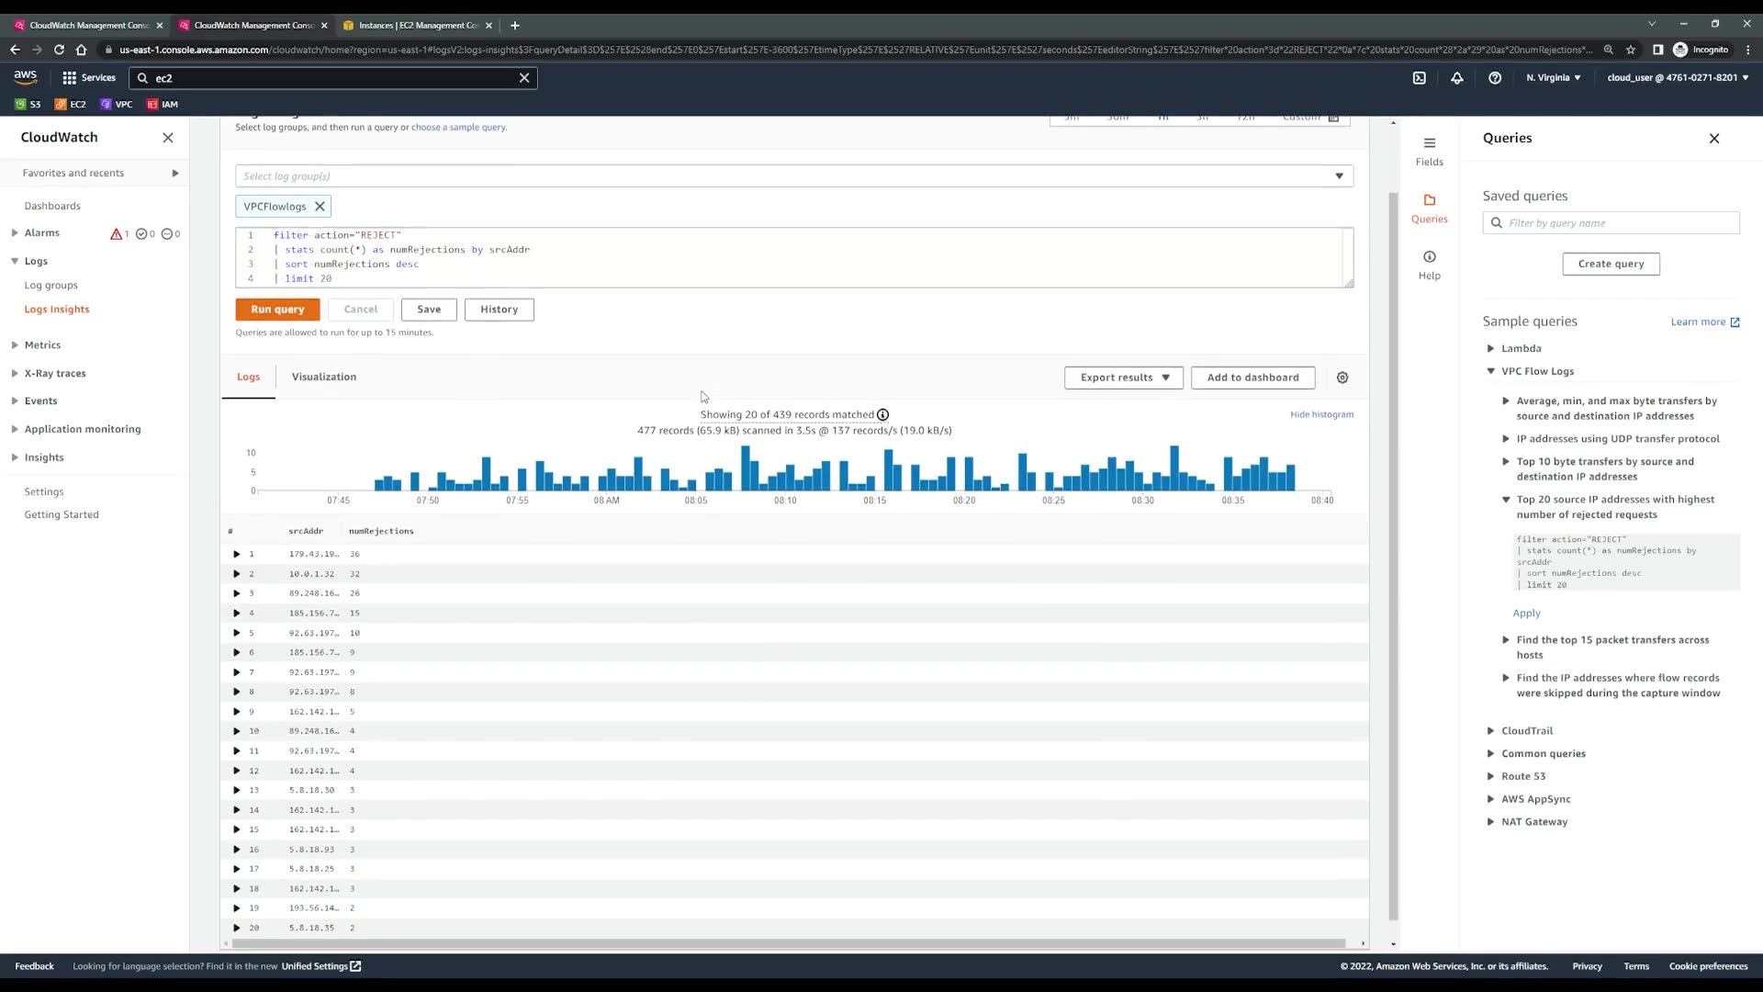Expand result row 2 for 10.0.1.32
Viewport: 1763px width, 992px height.
coord(237,574)
